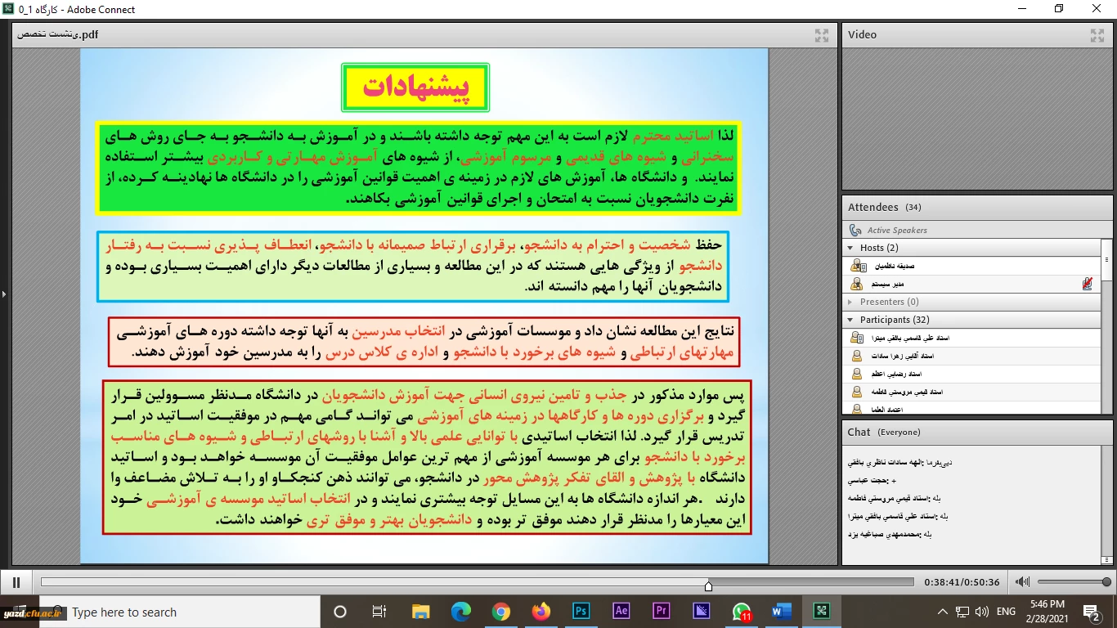The image size is (1117, 628).
Task: Pause the recording playback
Action: coord(16,582)
